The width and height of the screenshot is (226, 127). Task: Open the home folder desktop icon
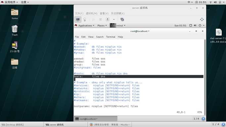point(15,14)
